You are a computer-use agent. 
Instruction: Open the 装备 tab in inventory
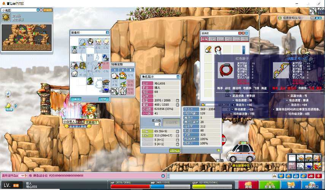[205, 39]
